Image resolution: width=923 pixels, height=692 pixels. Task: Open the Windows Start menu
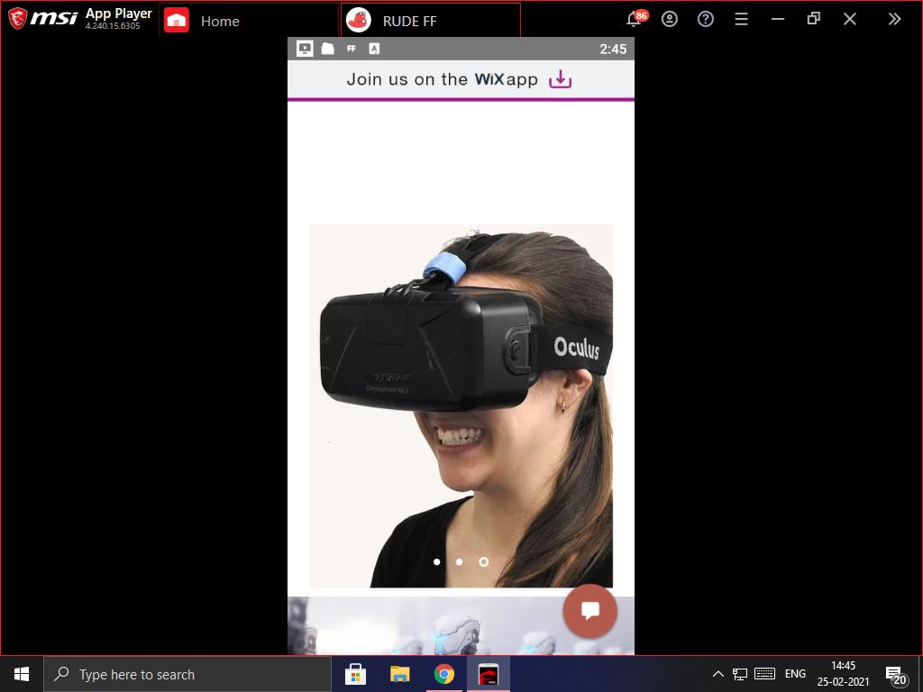[x=22, y=674]
